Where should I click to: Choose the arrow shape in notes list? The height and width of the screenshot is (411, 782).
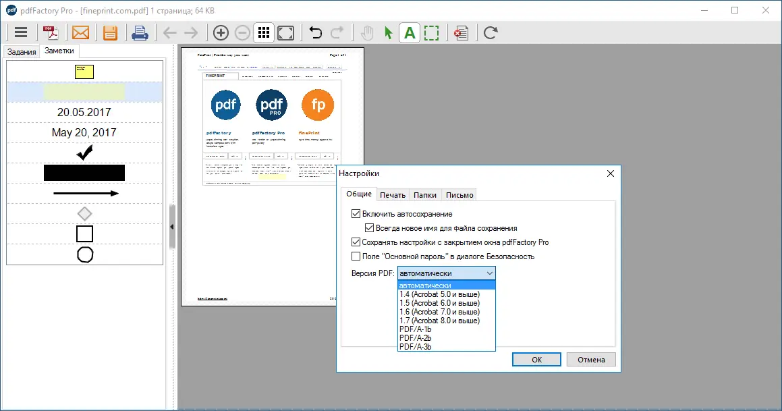86,194
